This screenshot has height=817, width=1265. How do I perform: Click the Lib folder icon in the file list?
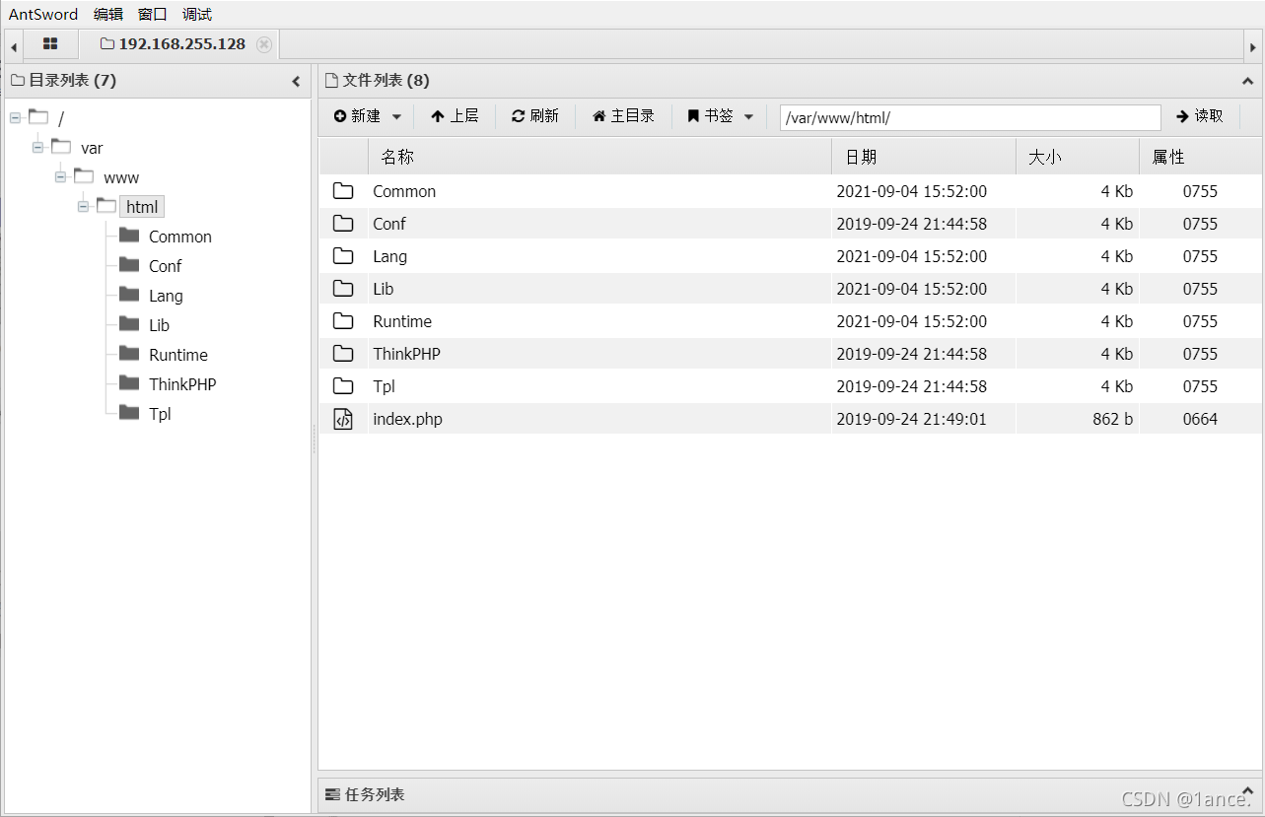tap(343, 289)
